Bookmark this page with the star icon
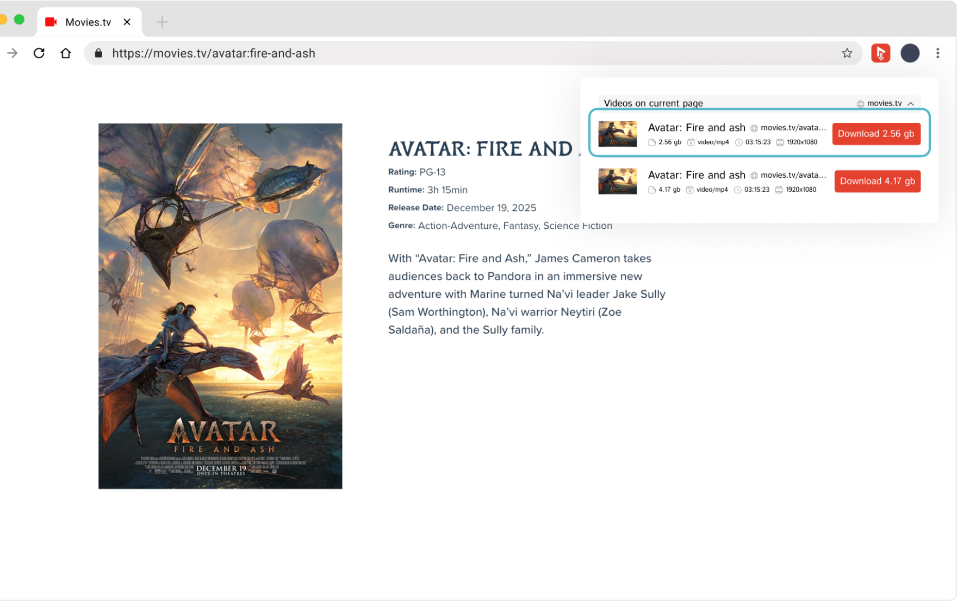Screen dimensions: 957x601 [847, 53]
